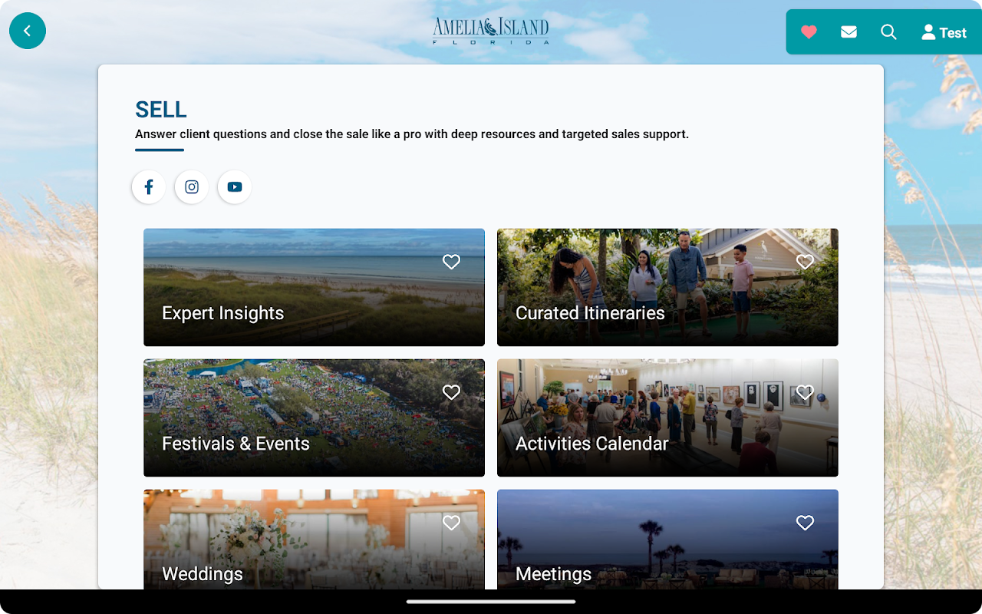Toggle the heart on Activities Calendar
The image size is (982, 614).
tap(805, 392)
